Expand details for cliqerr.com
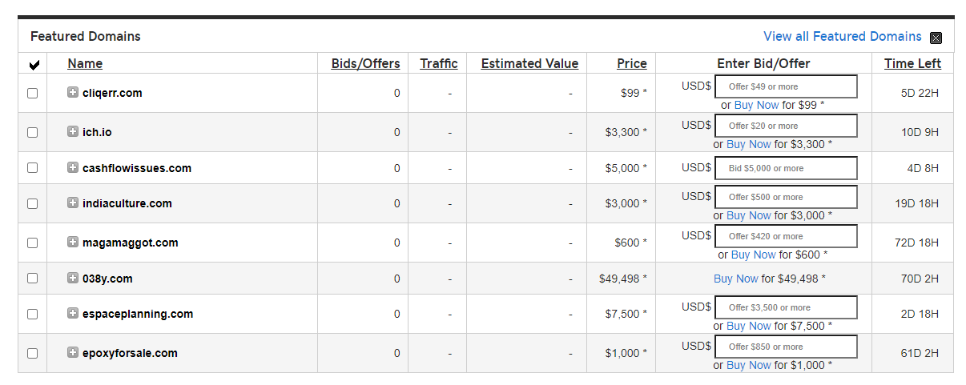This screenshot has width=966, height=385. pos(73,92)
